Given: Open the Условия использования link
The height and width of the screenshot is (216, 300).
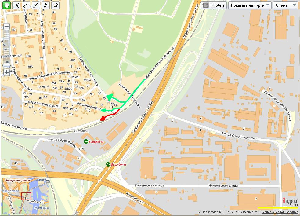Looking at the screenshot, I should tap(280, 212).
